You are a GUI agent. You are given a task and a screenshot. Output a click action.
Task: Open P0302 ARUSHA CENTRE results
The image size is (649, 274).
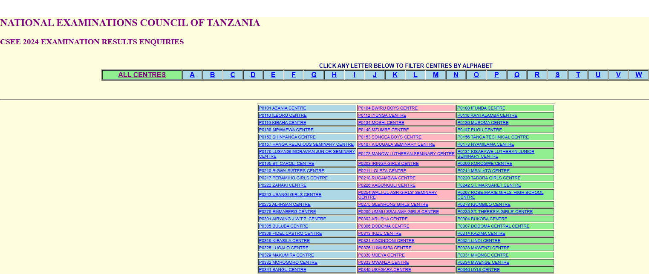point(382,219)
